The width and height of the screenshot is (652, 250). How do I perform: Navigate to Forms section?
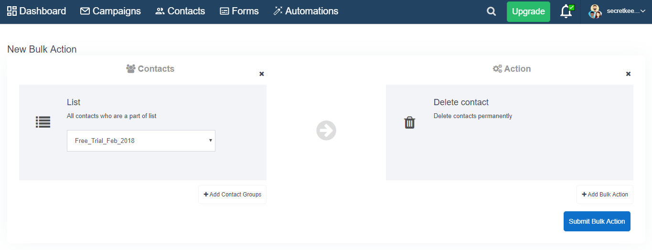(239, 11)
